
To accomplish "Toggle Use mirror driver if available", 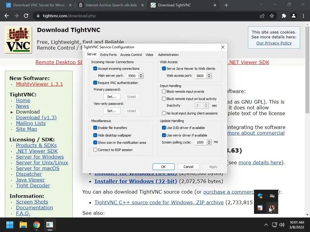I will 164,135.
